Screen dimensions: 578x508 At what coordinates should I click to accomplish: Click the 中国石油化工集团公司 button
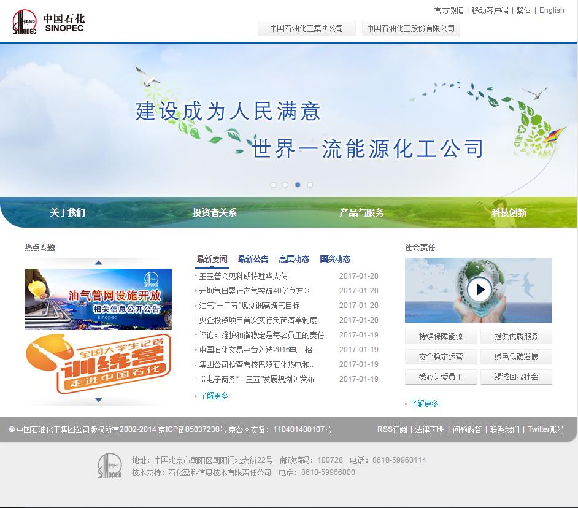tap(307, 28)
